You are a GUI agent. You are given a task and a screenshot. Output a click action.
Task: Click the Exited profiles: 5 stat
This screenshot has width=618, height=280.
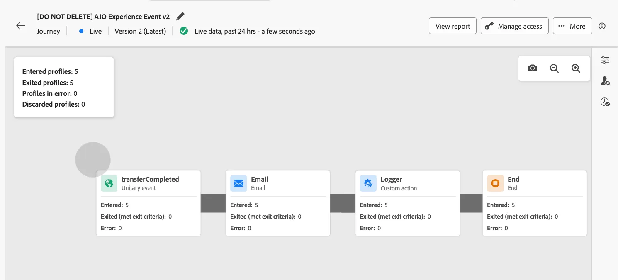pos(48,83)
